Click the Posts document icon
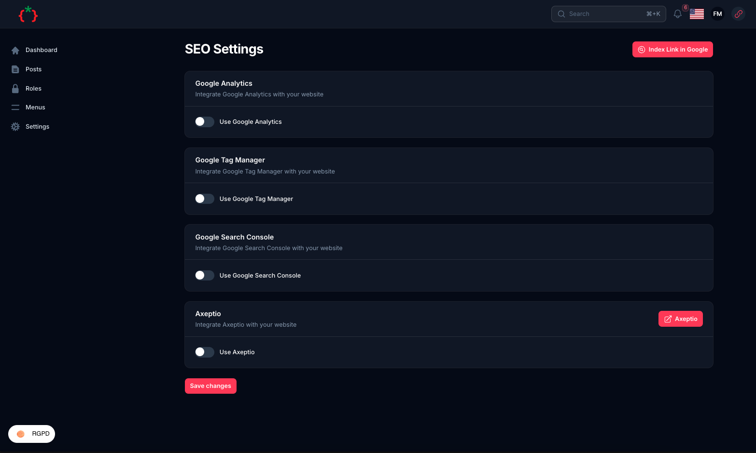This screenshot has width=756, height=453. [15, 69]
